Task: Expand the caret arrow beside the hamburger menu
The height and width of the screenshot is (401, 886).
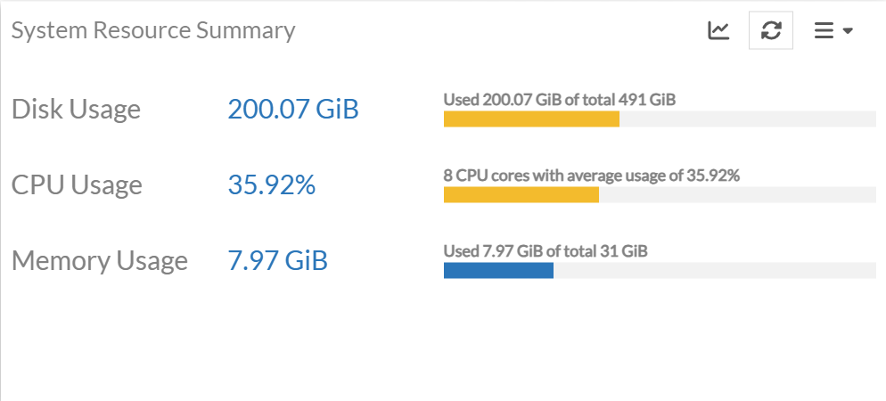Action: click(x=848, y=31)
